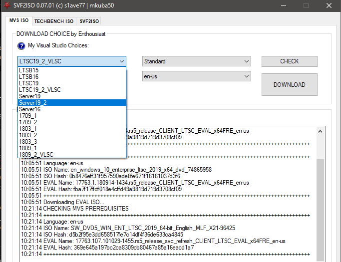The image size is (341, 262).
Task: Choose 1803_2 in the dropdown list
Action: [x=72, y=135]
